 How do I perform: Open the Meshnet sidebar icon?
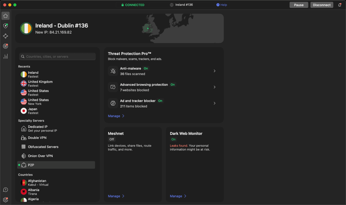(x=5, y=36)
